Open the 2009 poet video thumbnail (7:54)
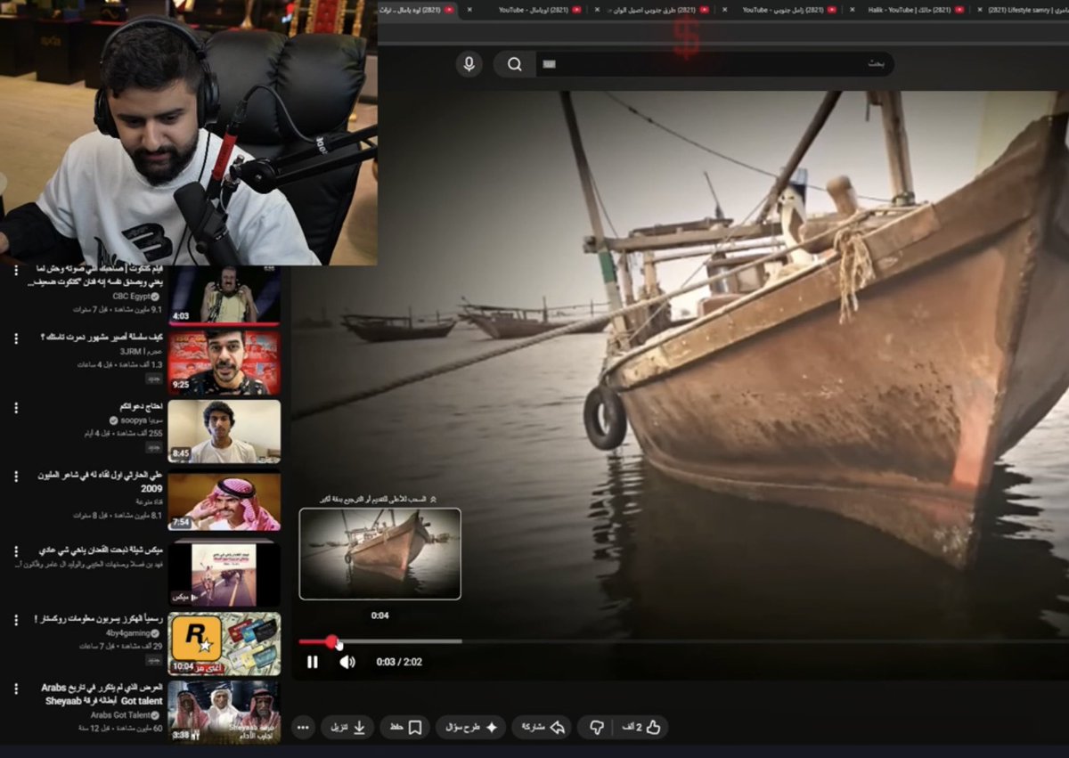 [224, 501]
